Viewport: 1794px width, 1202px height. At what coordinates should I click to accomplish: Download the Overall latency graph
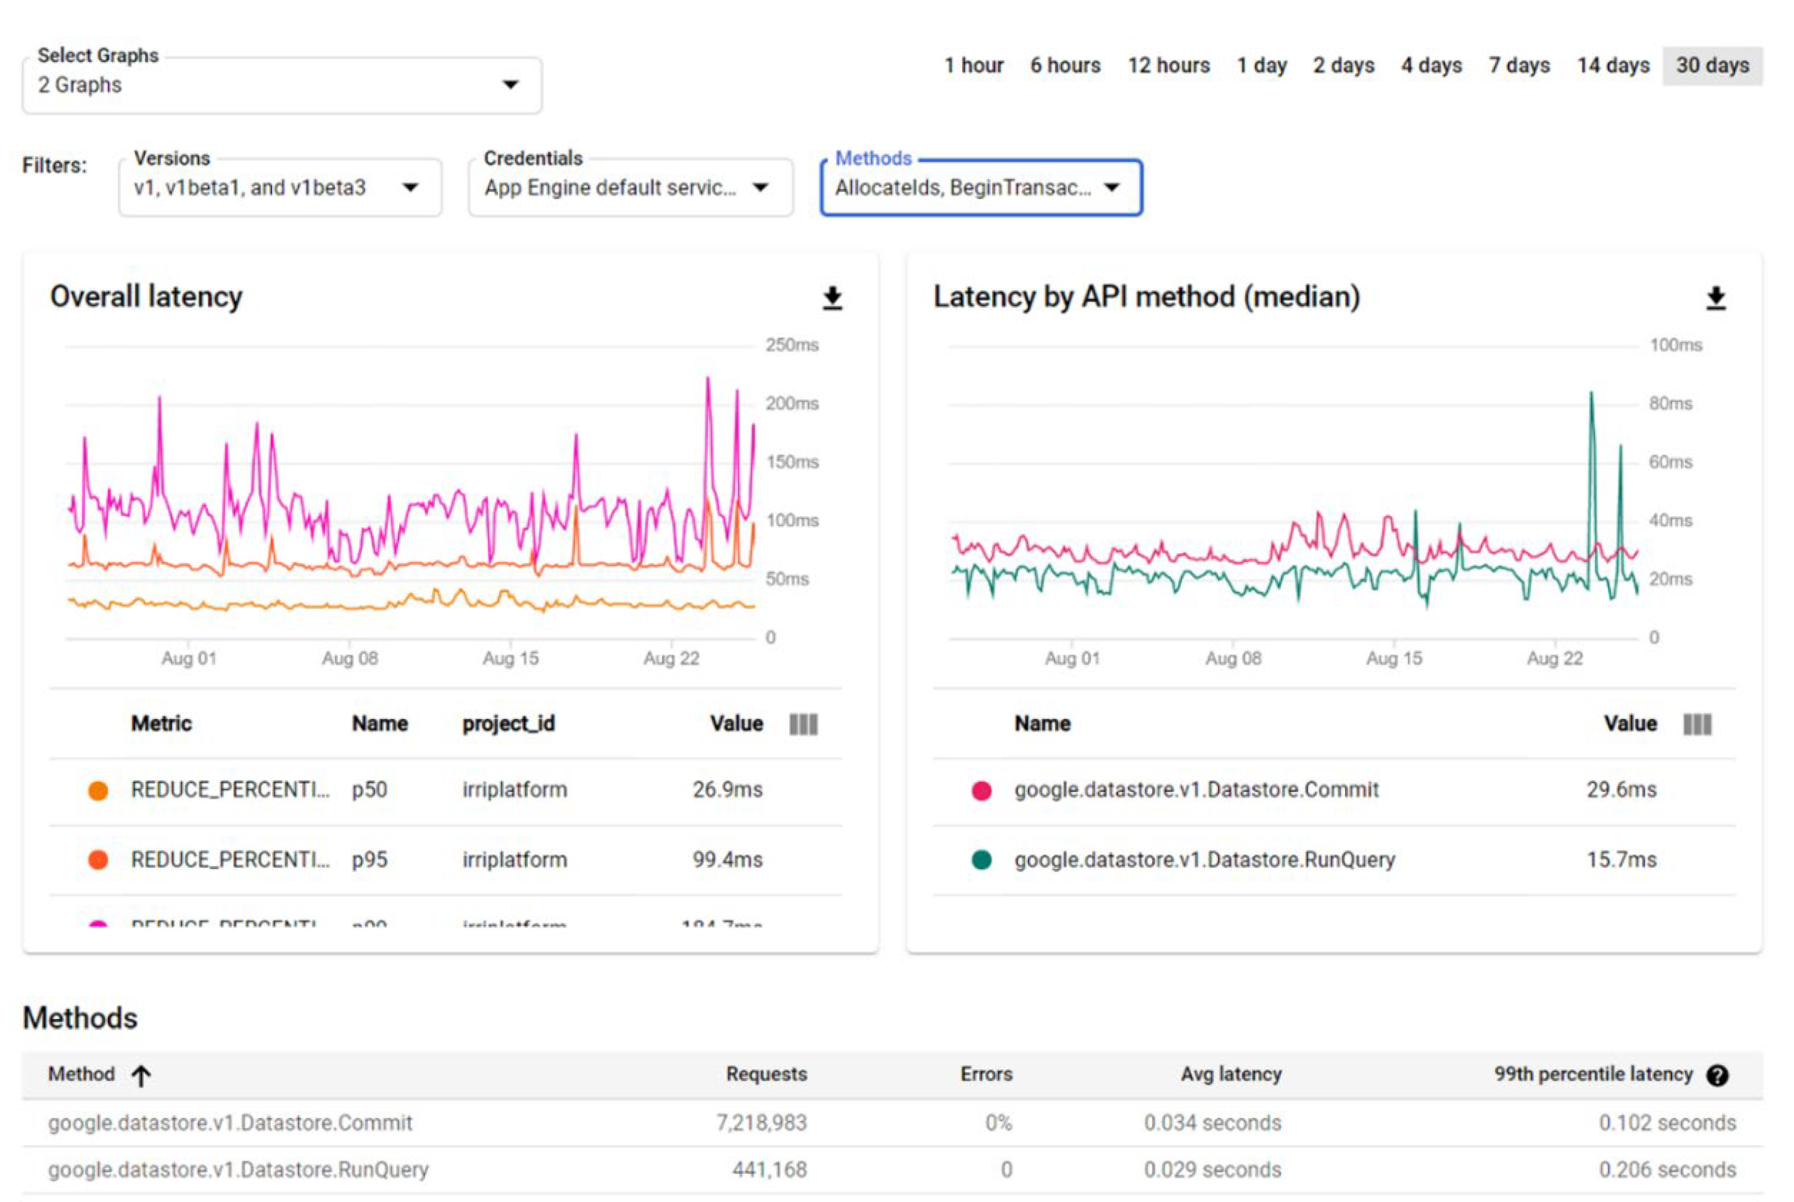833,298
